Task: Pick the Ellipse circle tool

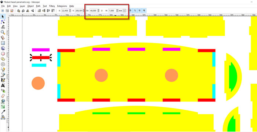Action: tap(3, 54)
